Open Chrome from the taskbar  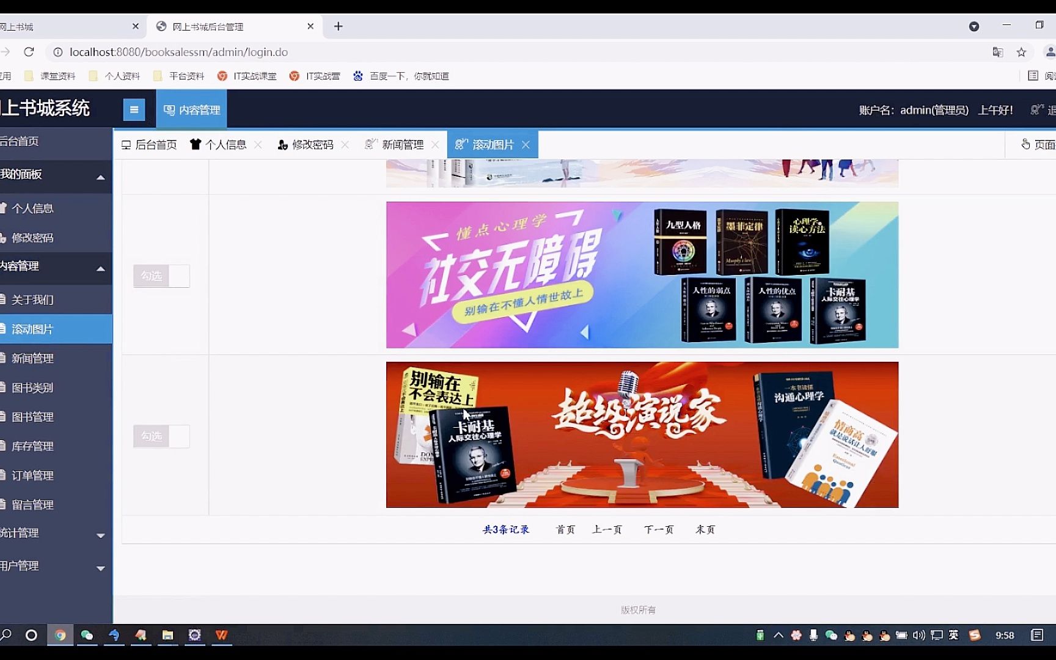coord(60,636)
